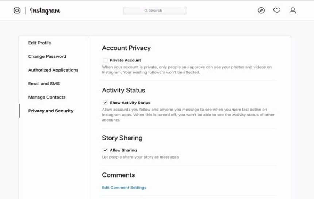The height and width of the screenshot is (199, 314).
Task: Select Manage Contacts in sidebar
Action: coord(47,97)
